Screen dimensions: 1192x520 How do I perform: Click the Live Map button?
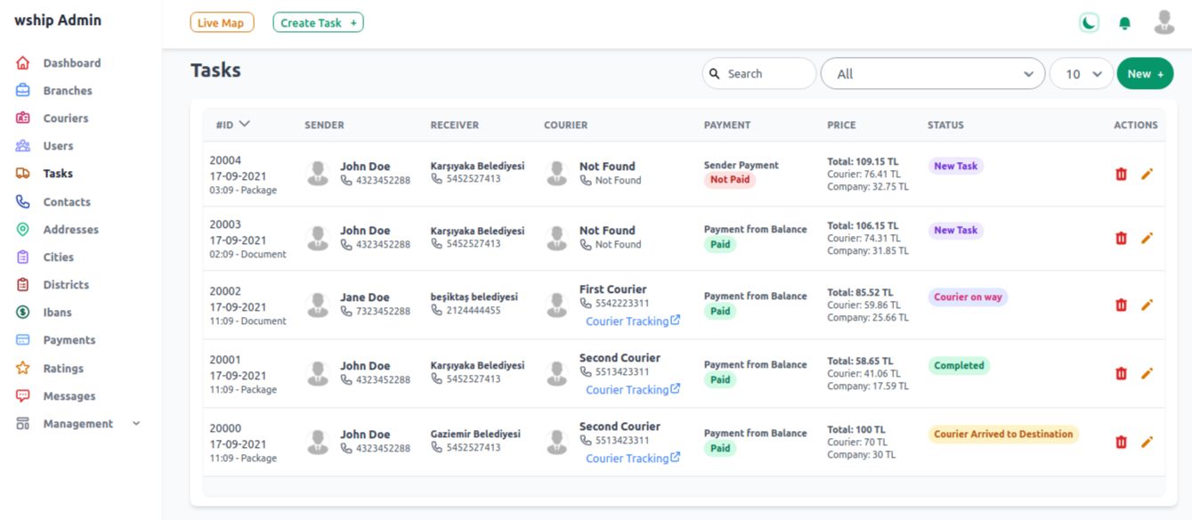coord(222,23)
